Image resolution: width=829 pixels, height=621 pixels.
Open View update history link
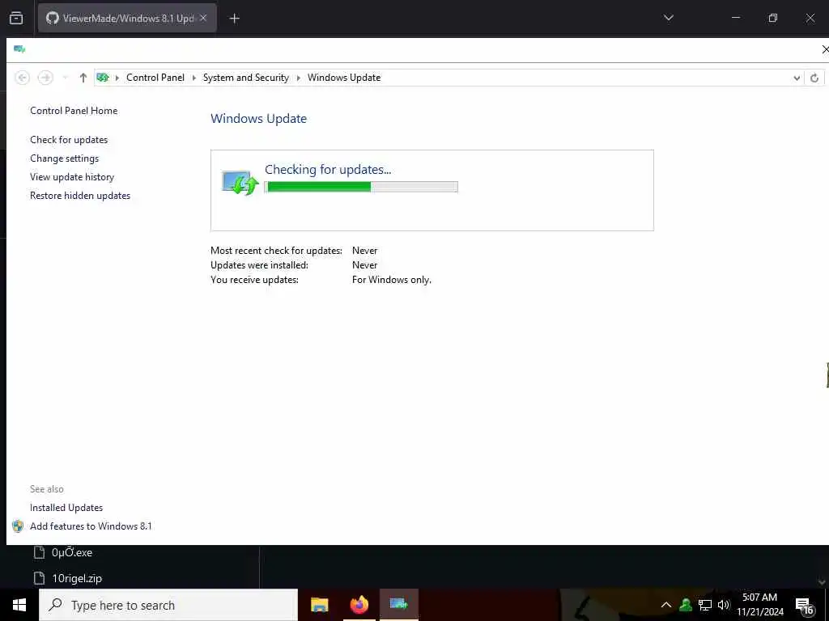coord(72,177)
